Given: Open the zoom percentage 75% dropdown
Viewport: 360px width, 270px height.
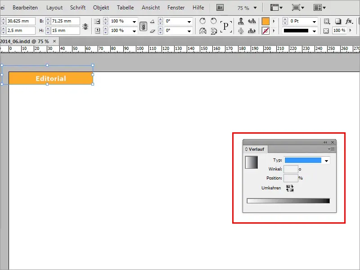Looking at the screenshot, I should point(254,8).
